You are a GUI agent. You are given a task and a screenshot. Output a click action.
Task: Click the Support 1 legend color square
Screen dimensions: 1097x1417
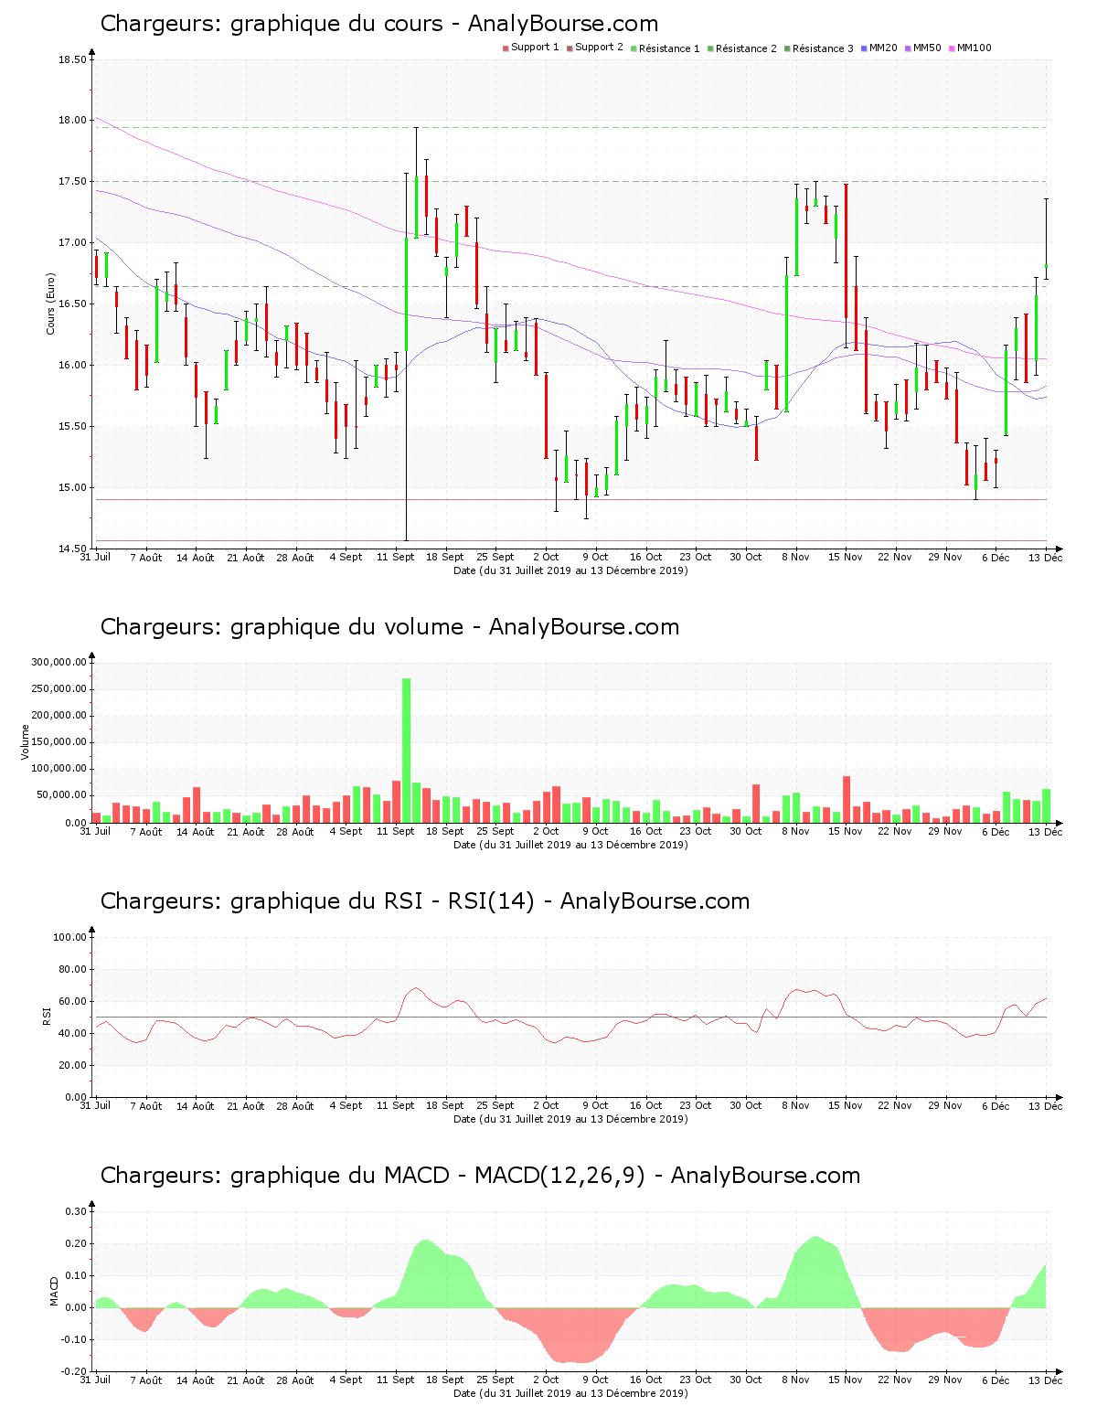click(506, 48)
